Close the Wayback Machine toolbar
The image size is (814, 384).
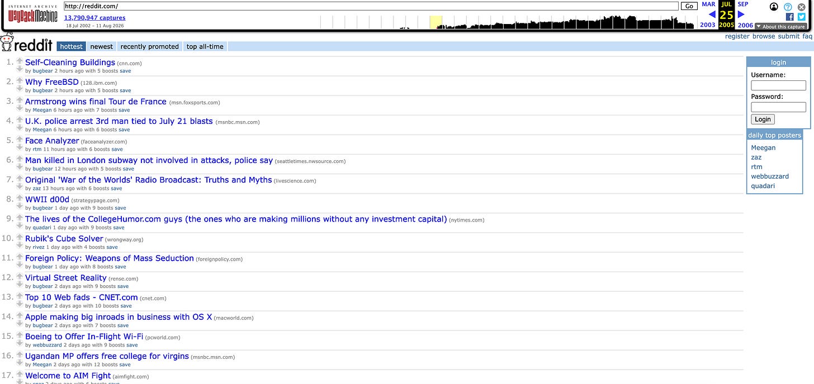tap(801, 7)
